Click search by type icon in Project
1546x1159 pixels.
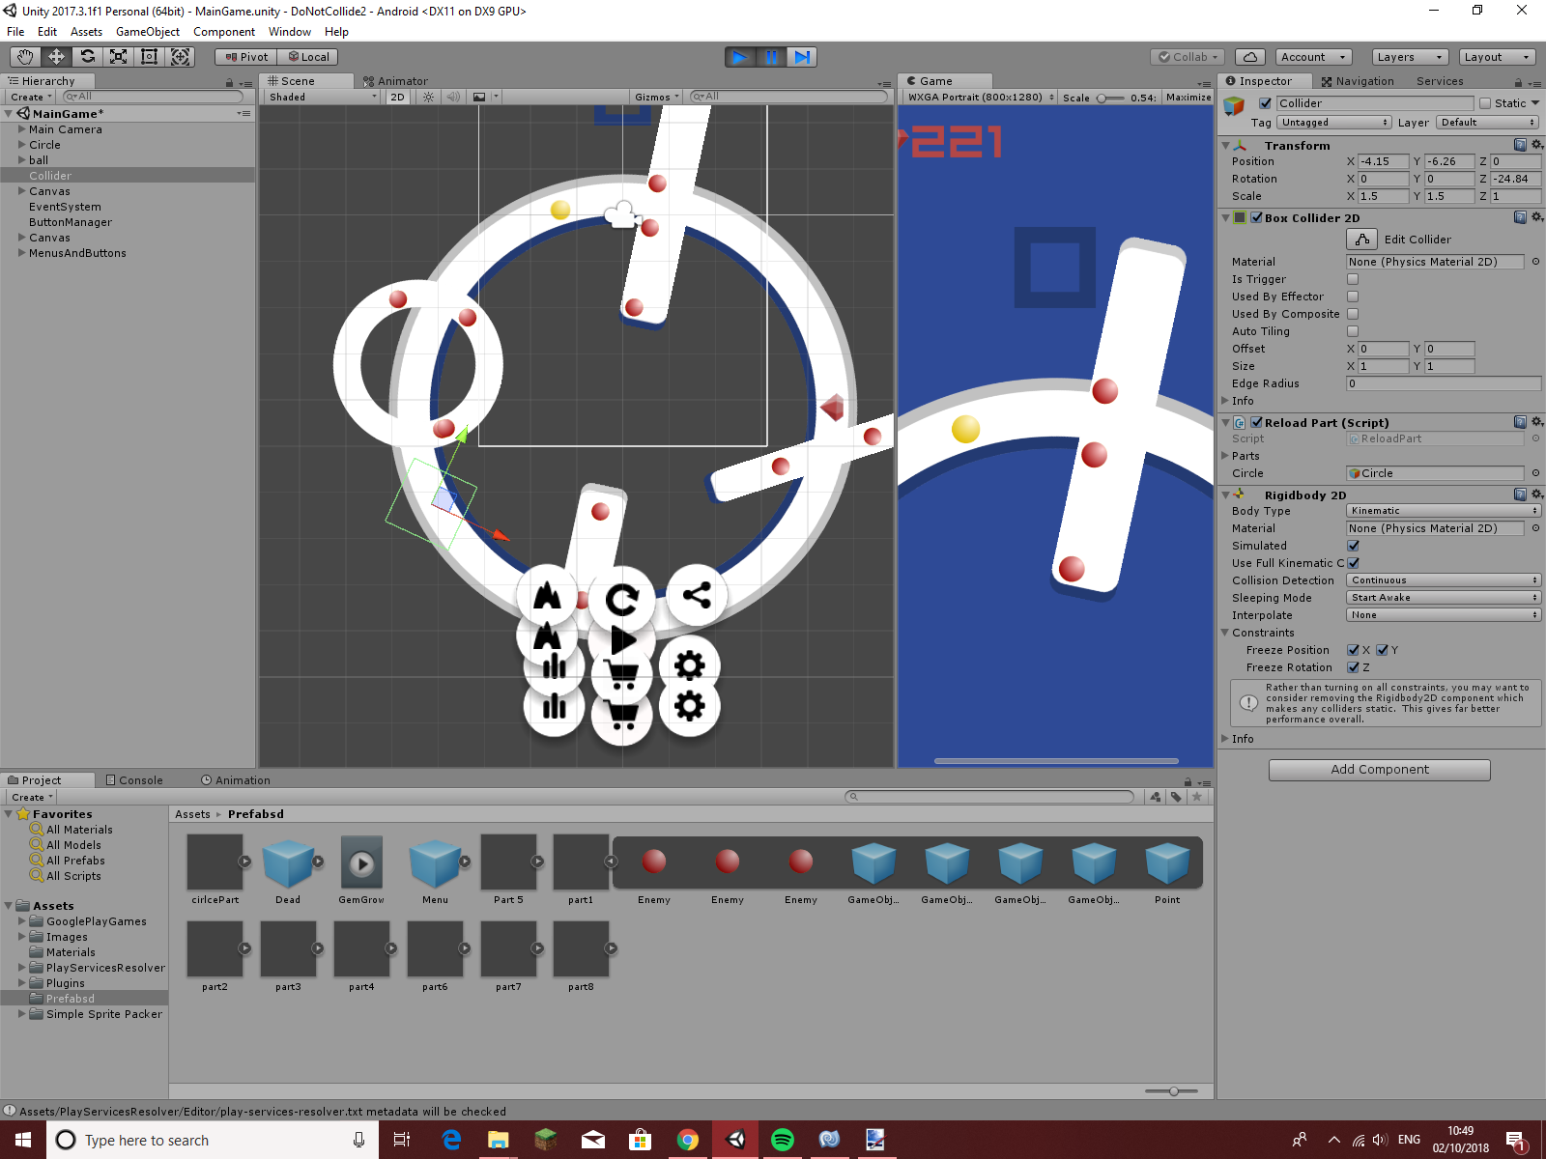pos(1155,797)
